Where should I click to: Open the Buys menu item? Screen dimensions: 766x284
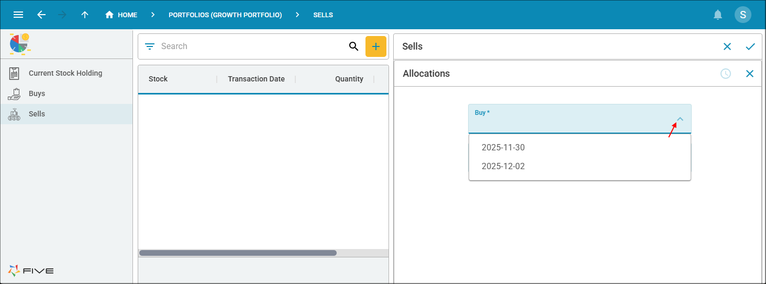pyautogui.click(x=37, y=94)
